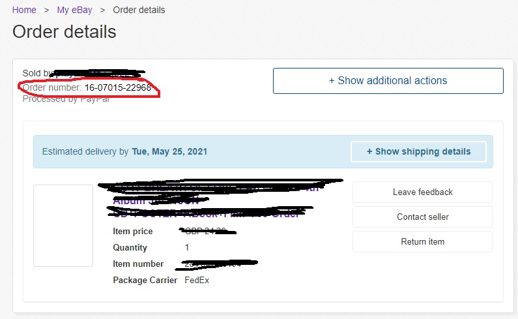Expand Show additional actions
This screenshot has width=518, height=319.
pos(388,81)
